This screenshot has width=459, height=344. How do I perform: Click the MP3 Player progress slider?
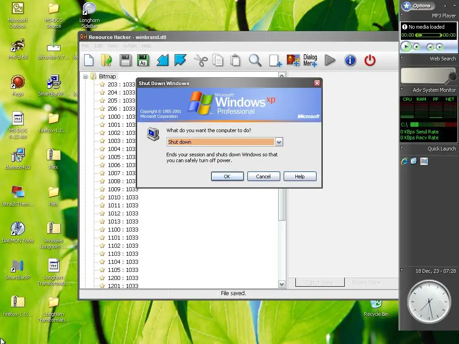(429, 35)
